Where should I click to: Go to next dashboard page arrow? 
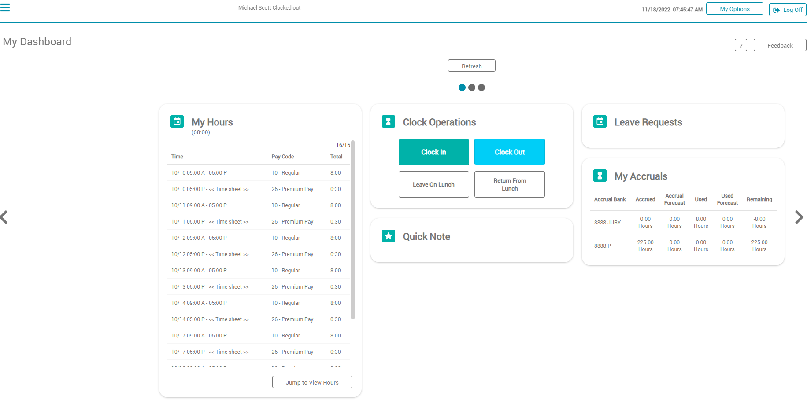pos(799,217)
